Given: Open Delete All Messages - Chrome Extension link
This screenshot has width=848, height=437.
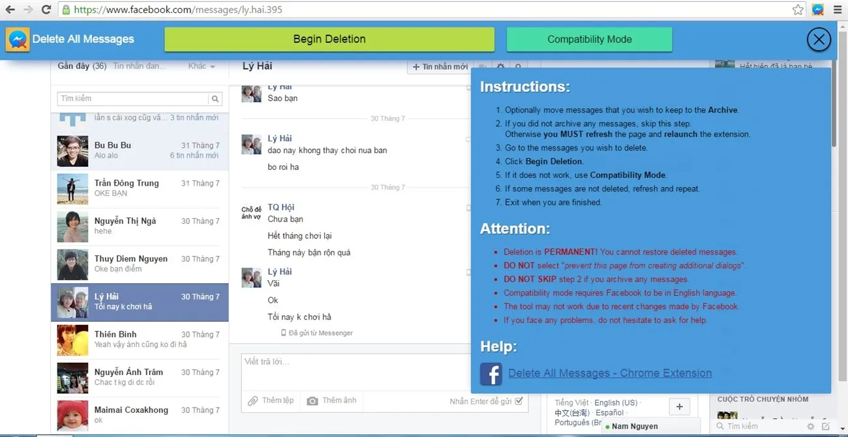Looking at the screenshot, I should 610,373.
